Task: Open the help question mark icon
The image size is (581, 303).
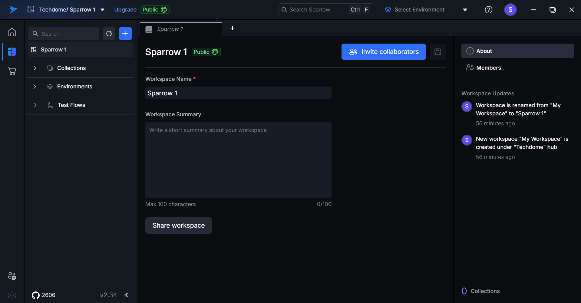Action: click(488, 10)
